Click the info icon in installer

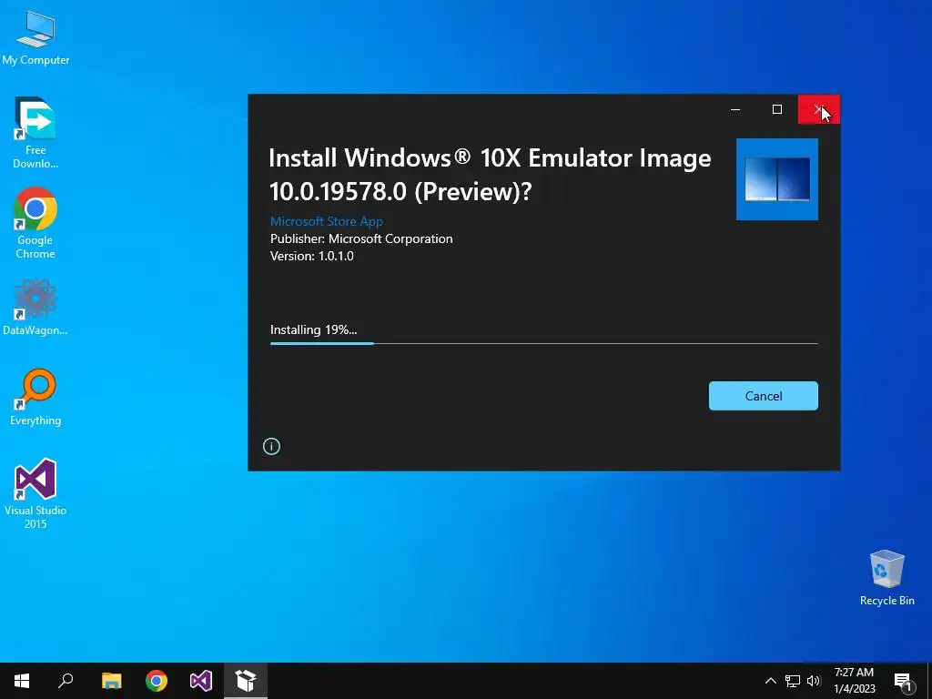pos(271,446)
